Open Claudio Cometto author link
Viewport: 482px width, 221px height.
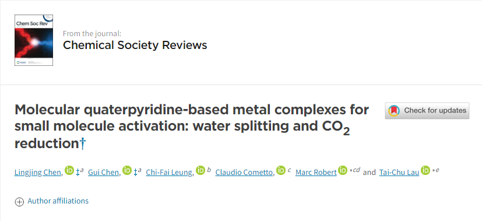[244, 173]
